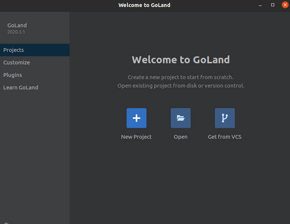This screenshot has height=224, width=290.
Task: Go to Learn GoLand
Action: click(x=35, y=88)
